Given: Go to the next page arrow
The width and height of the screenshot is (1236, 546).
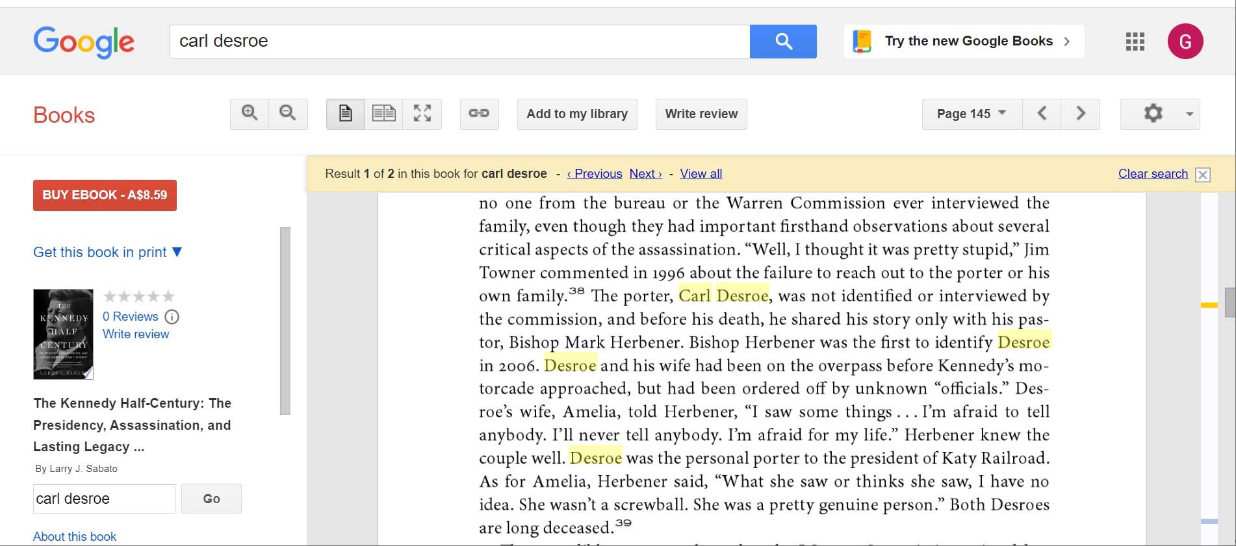Looking at the screenshot, I should 1080,114.
